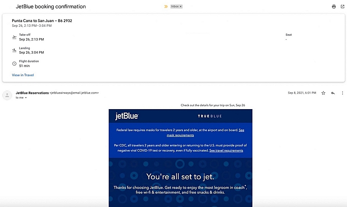Click the JetBlue Reservations sender name
Screen dimensions: 347x207
[x=32, y=93]
